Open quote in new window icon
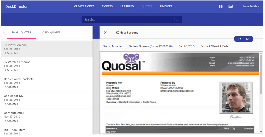Screen dimensions: 265x137 pyautogui.click(x=248, y=39)
